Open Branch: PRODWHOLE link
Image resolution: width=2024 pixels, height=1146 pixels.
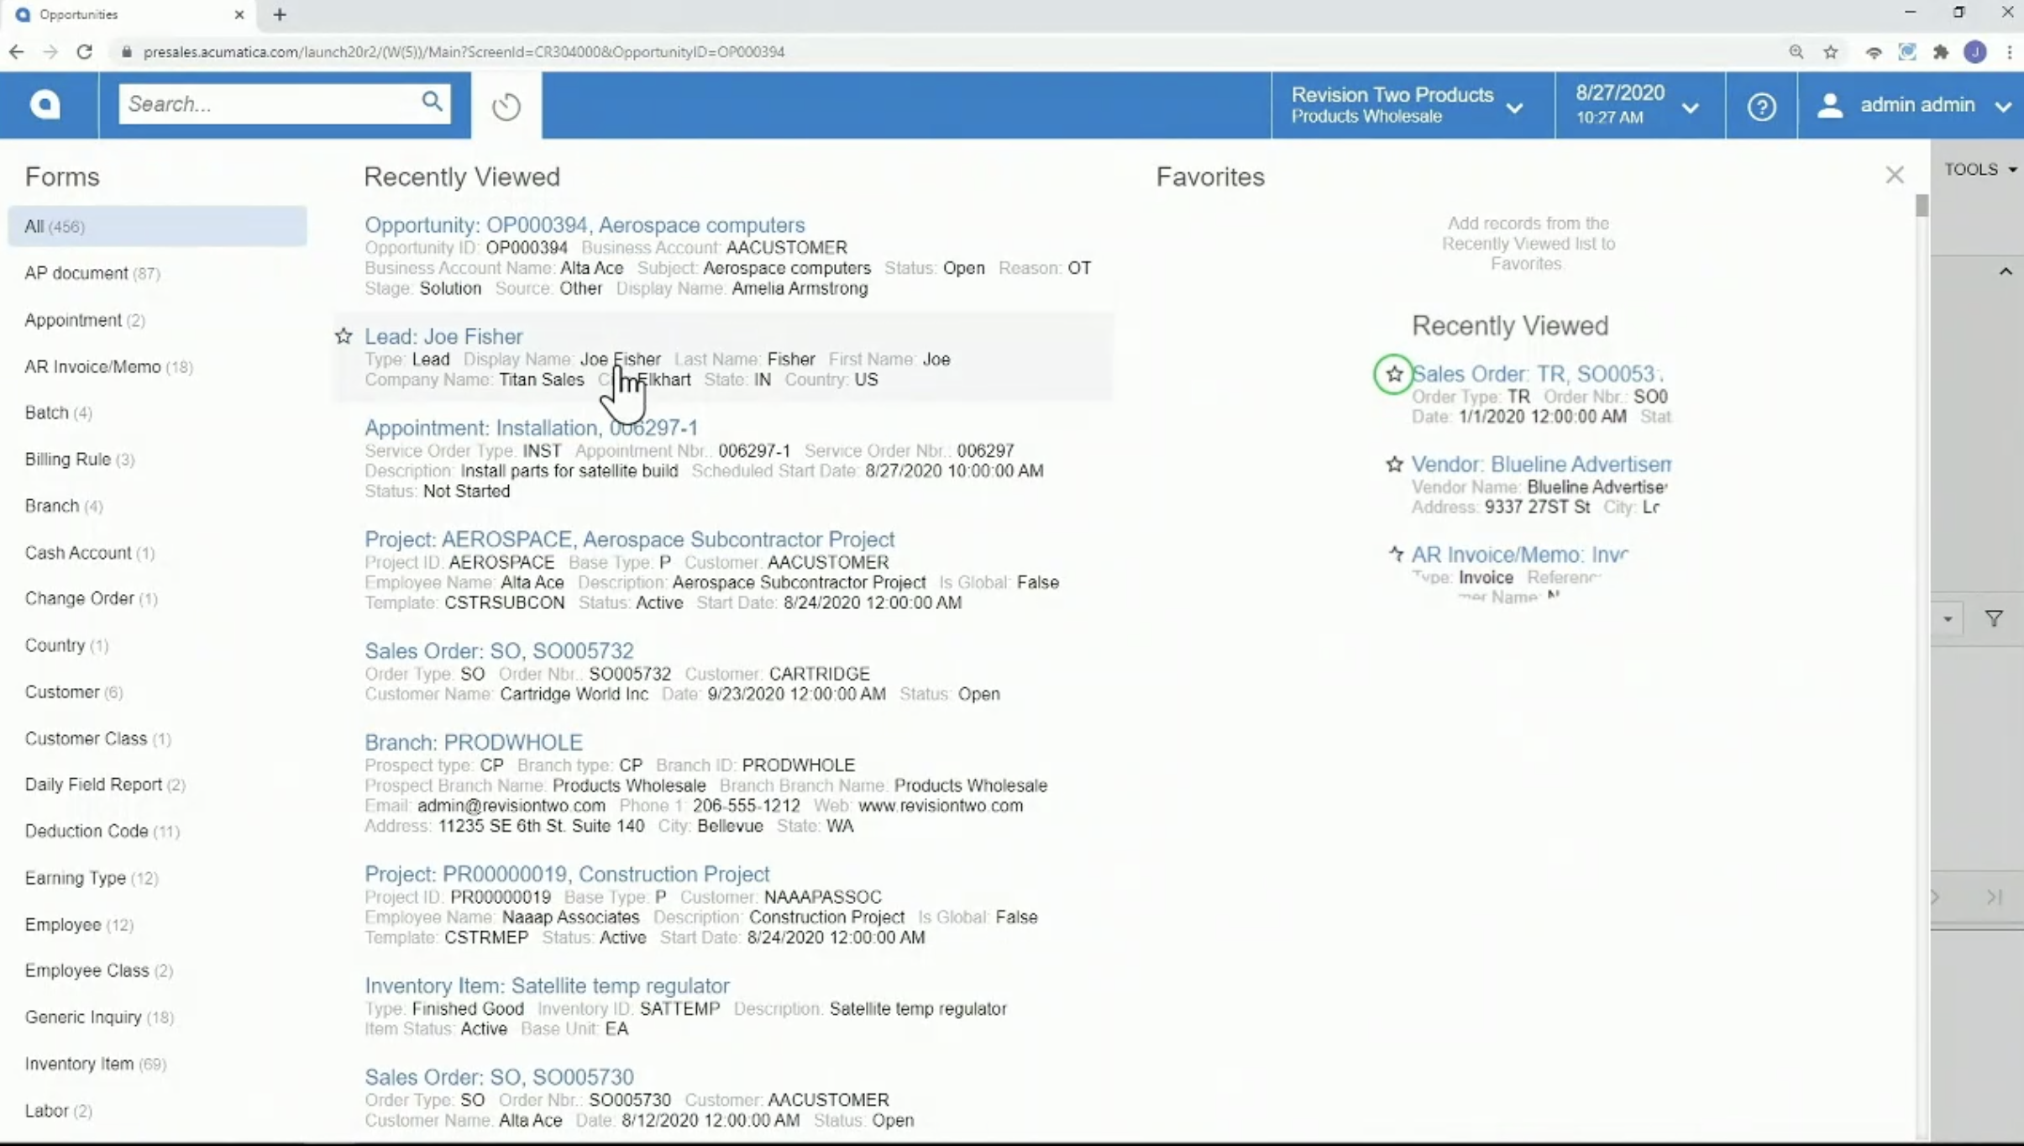(x=473, y=743)
